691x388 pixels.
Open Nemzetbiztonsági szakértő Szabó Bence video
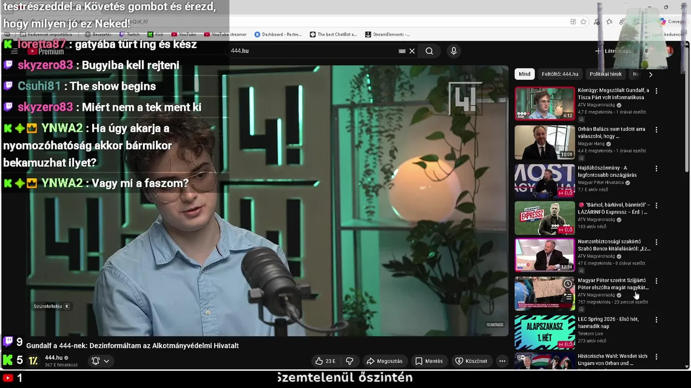tap(545, 255)
